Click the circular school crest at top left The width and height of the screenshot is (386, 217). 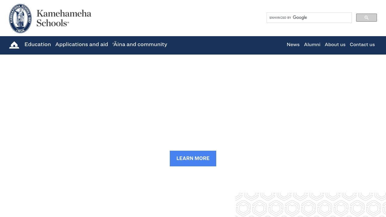point(20,18)
